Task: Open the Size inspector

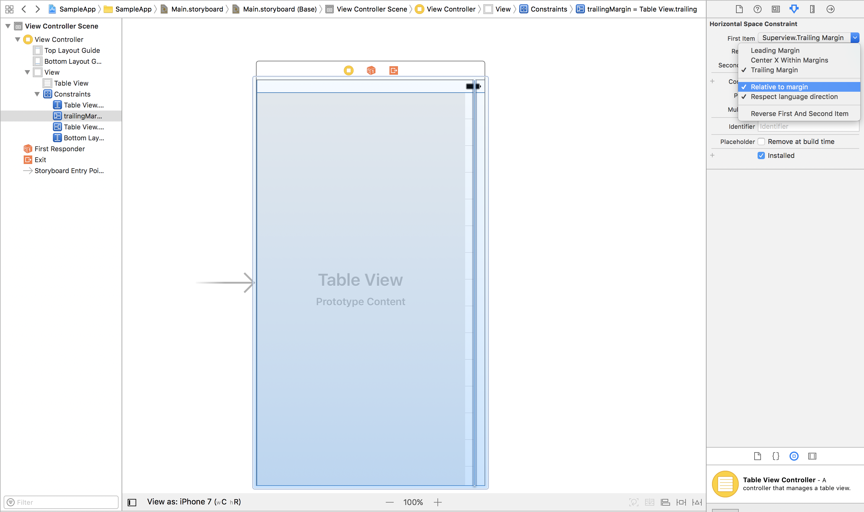Action: (812, 9)
